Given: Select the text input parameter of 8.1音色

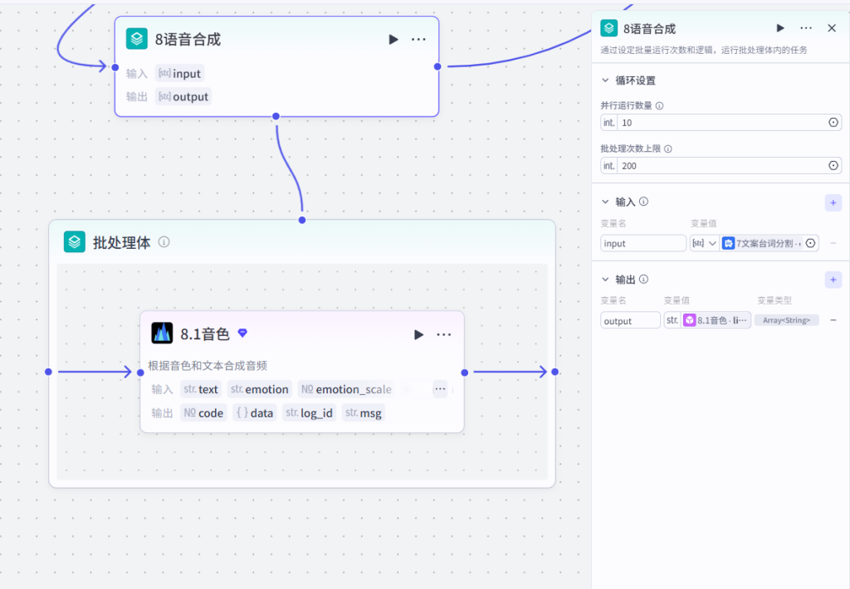Looking at the screenshot, I should 201,389.
